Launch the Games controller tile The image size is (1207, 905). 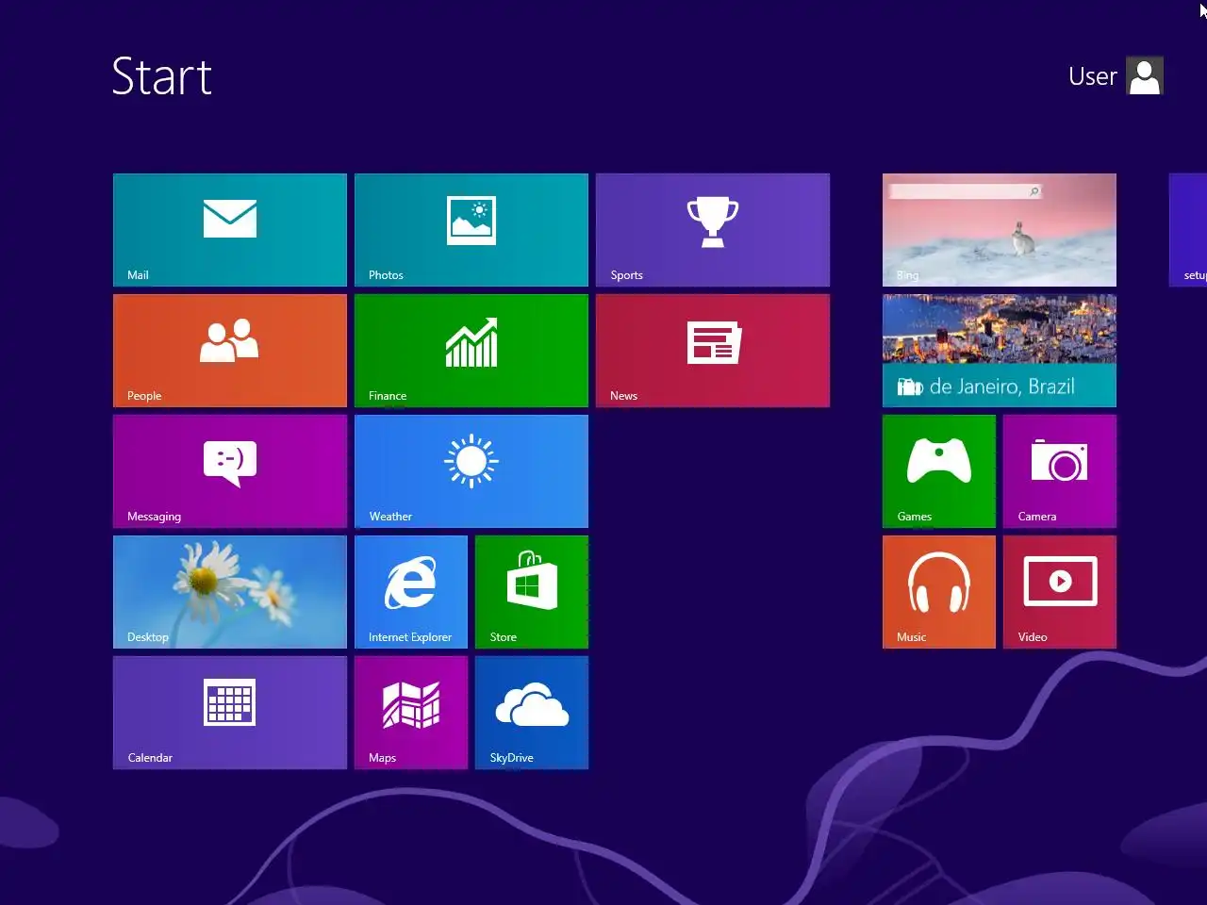939,471
